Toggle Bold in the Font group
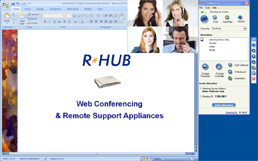The height and width of the screenshot is (161, 258). [45, 22]
